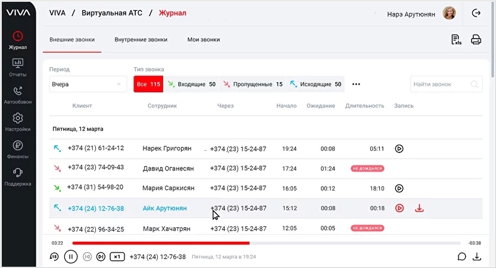Pause the playing call recording
496x268 pixels.
tap(70, 257)
